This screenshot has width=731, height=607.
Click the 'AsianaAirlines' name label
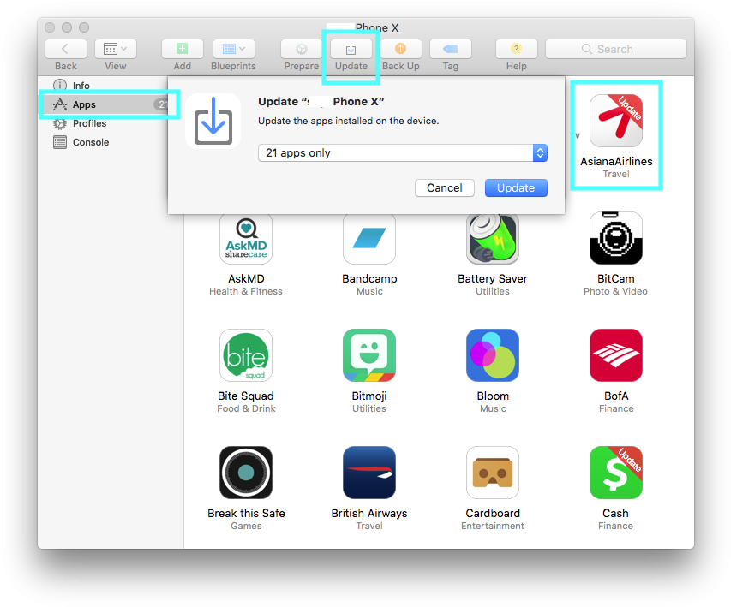point(616,161)
